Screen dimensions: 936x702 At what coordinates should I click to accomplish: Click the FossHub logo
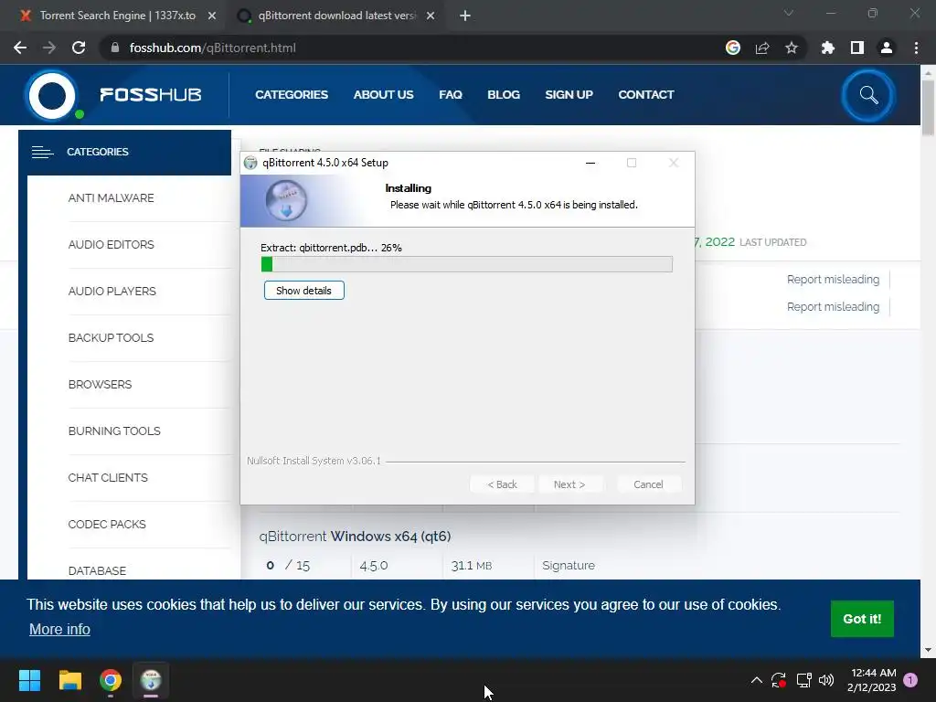point(113,95)
